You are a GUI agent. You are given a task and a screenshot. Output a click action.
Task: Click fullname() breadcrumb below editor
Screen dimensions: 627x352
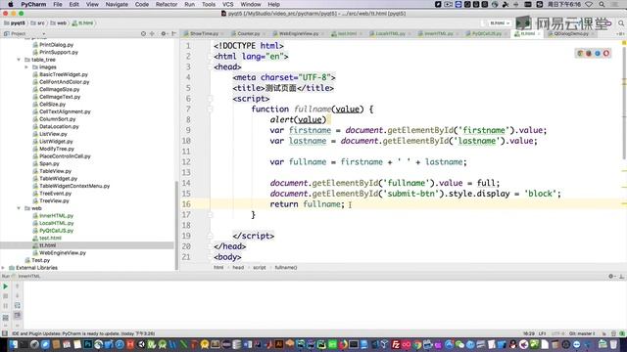[x=286, y=267]
